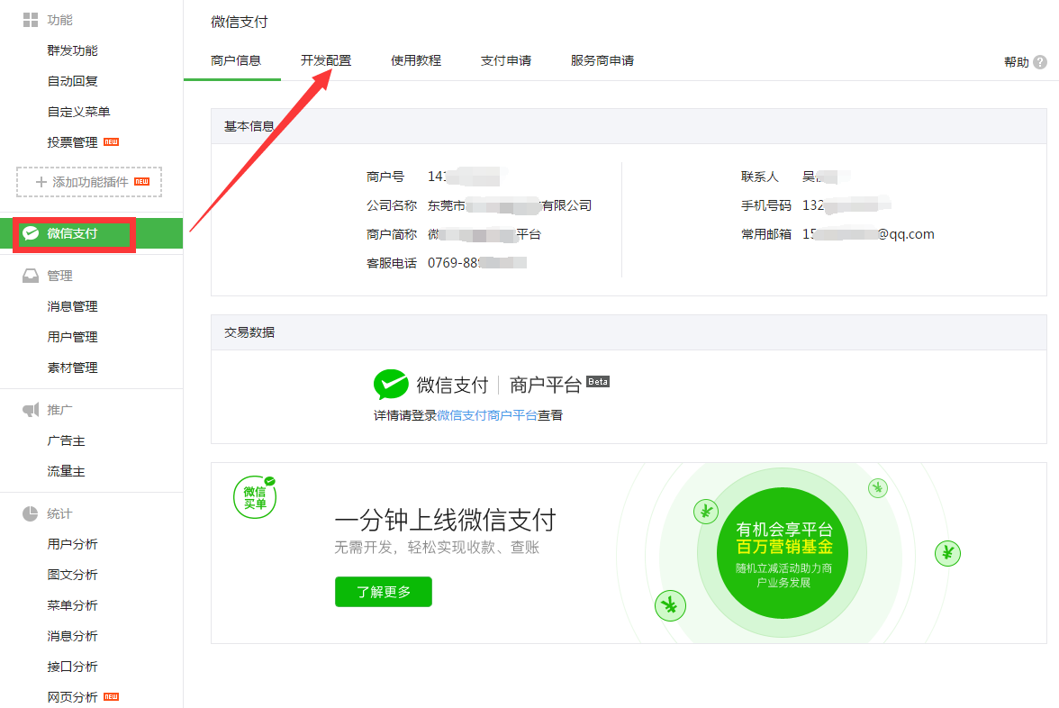1059x708 pixels.
Task: Go to 接口分析
Action: (x=72, y=667)
